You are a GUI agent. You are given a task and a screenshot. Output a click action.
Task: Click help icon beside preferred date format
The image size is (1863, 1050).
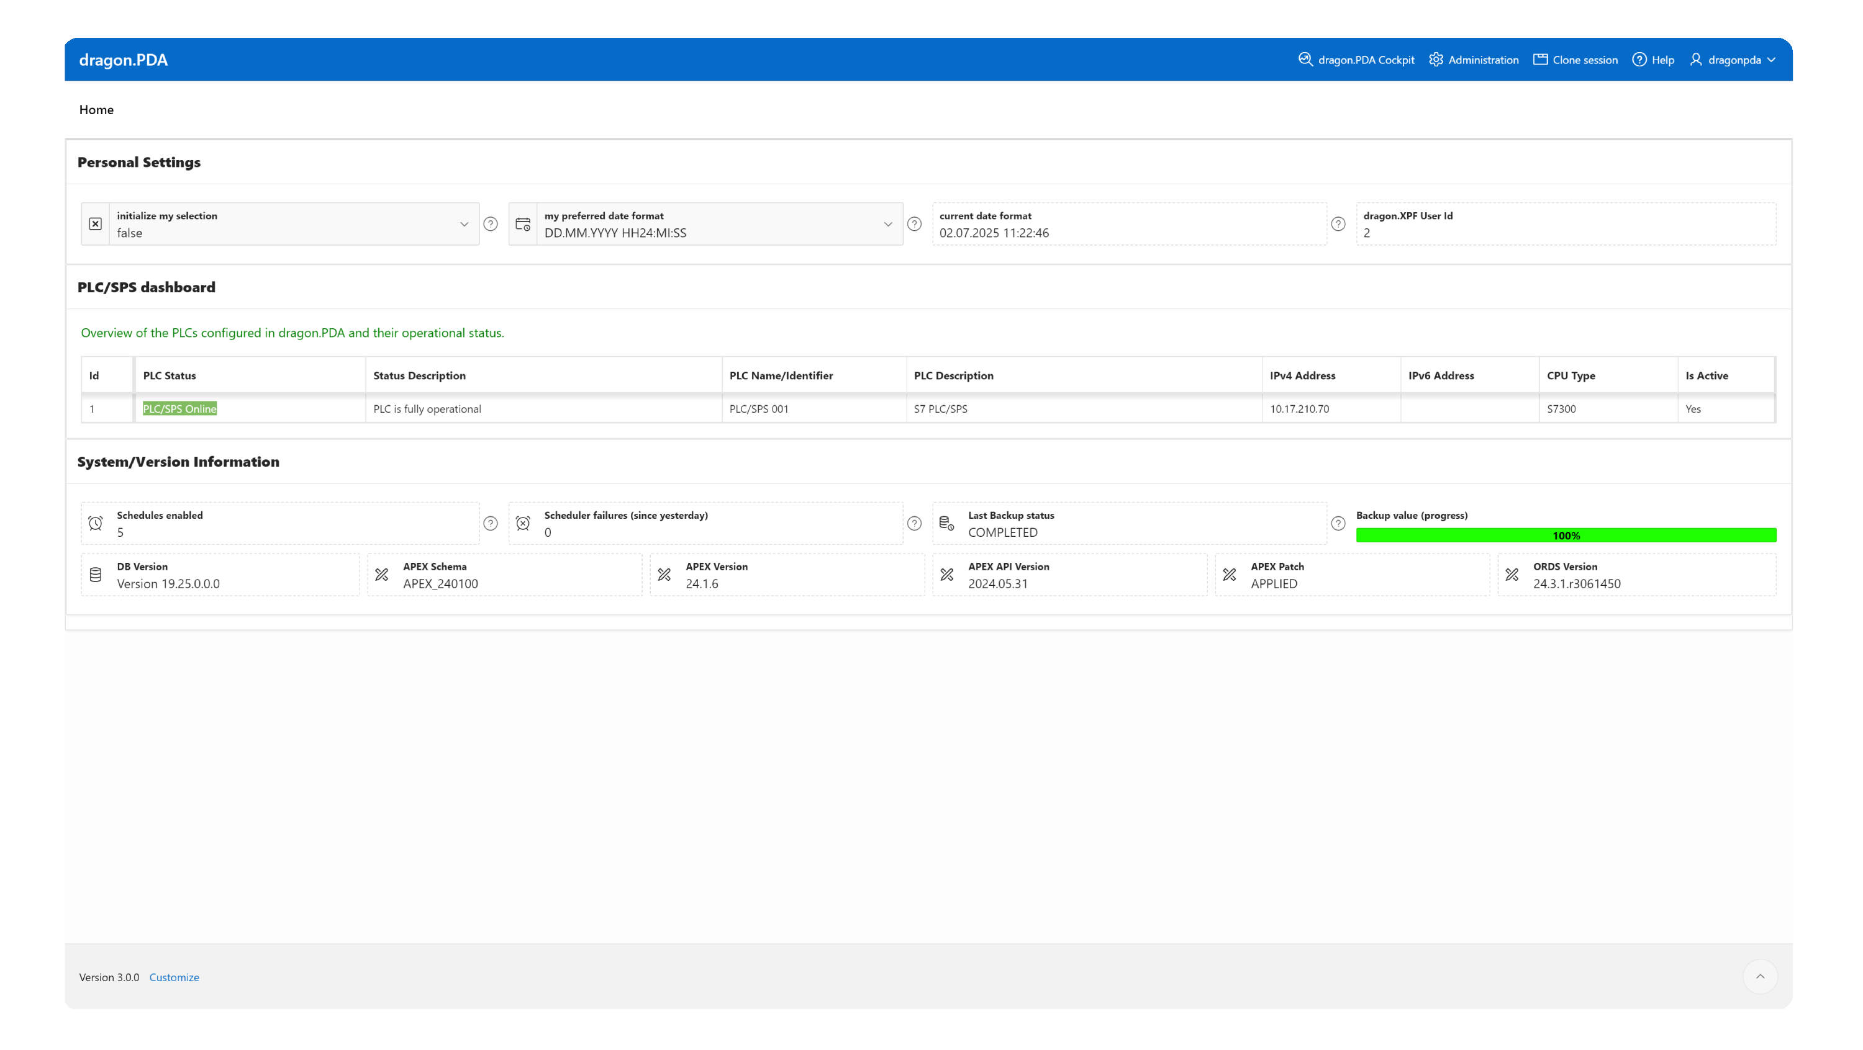tap(914, 224)
